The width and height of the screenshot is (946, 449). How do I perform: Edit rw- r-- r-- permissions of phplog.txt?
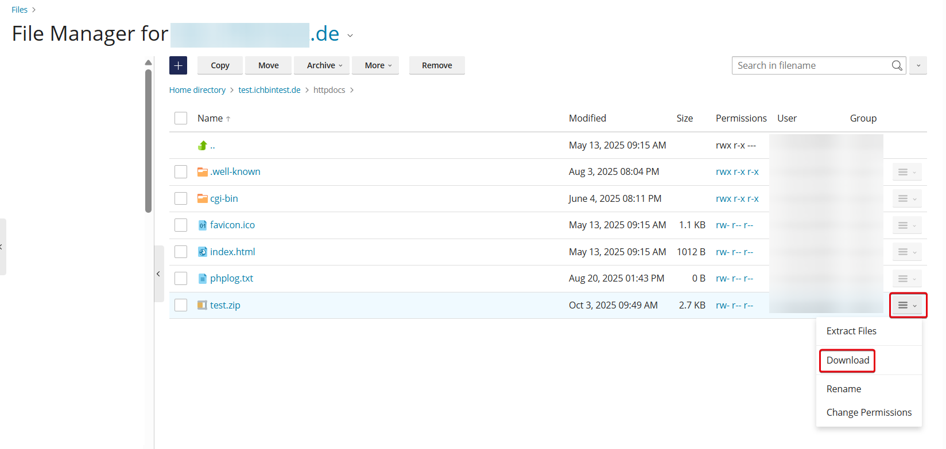click(734, 279)
